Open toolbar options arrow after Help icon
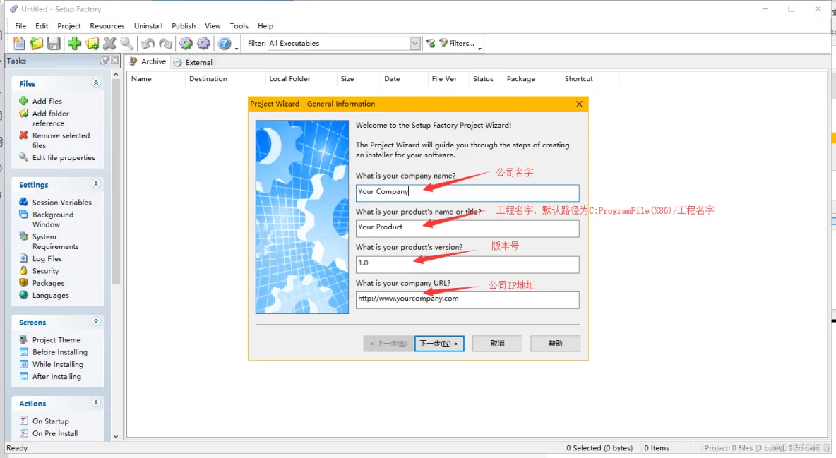Screen dimensions: 836x458 pyautogui.click(x=237, y=48)
